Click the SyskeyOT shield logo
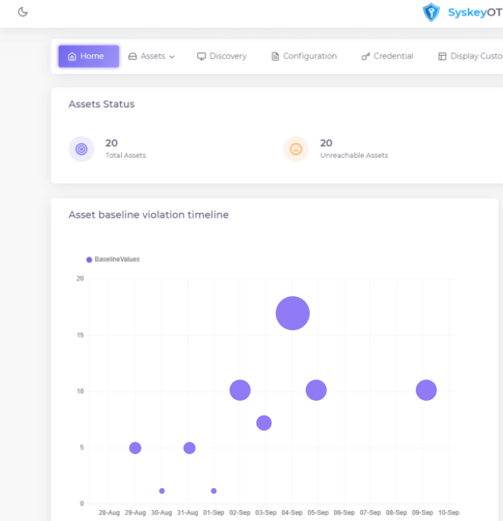503x521 pixels. (431, 13)
